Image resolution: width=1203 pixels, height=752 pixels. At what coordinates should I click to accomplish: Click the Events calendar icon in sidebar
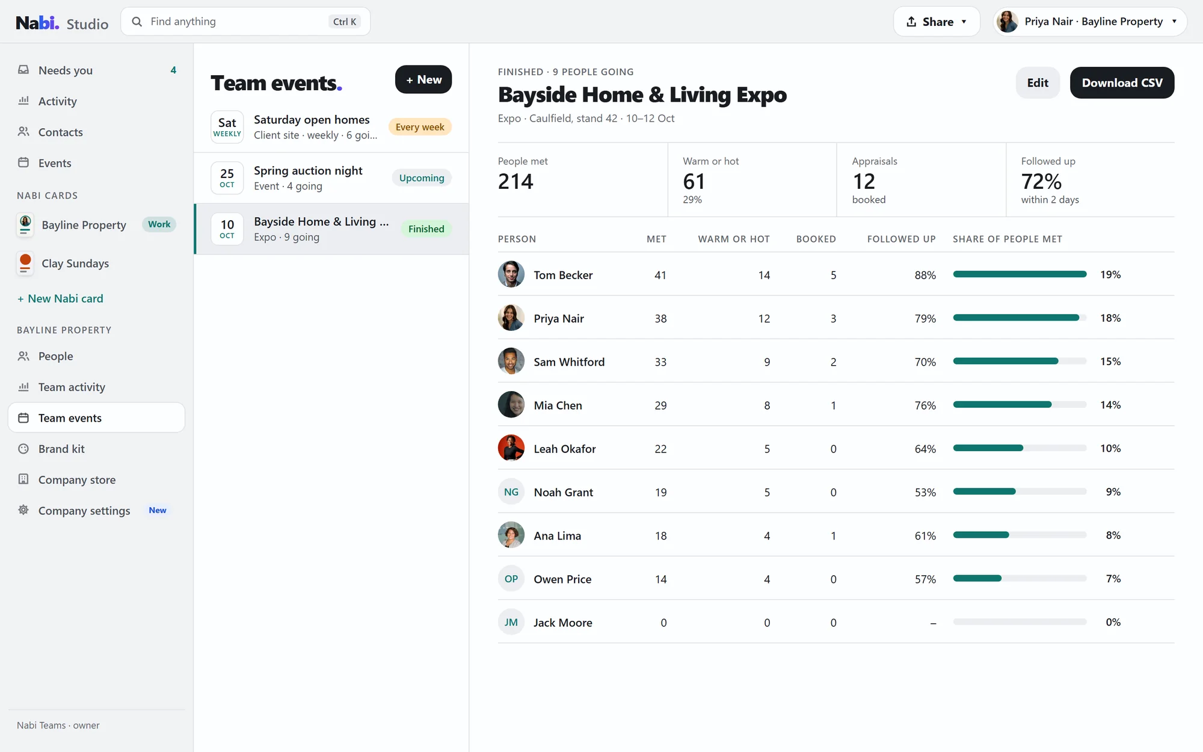[x=23, y=162]
